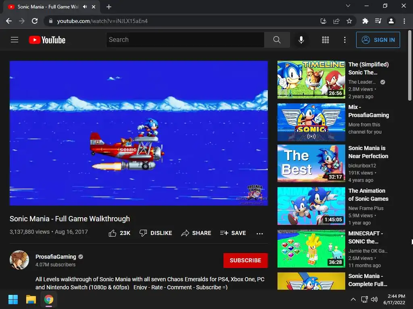This screenshot has width=413, height=309.
Task: Open Chrome extensions puzzle icon
Action: tap(365, 21)
